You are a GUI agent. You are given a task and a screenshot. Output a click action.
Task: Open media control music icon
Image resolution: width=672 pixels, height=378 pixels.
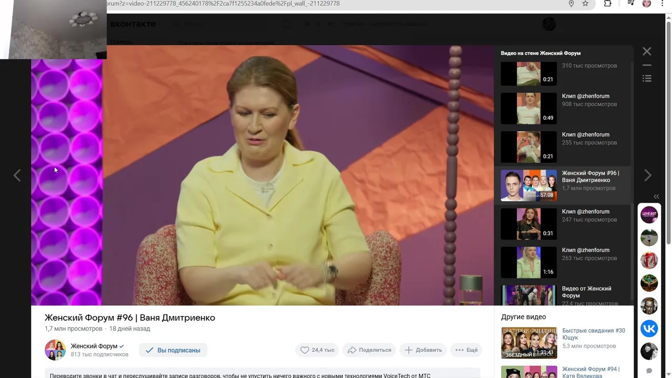pos(632,4)
